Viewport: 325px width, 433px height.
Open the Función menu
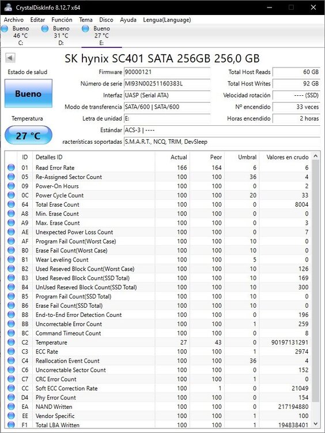pos(62,20)
